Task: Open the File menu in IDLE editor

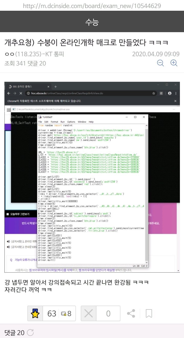Action: (40, 122)
